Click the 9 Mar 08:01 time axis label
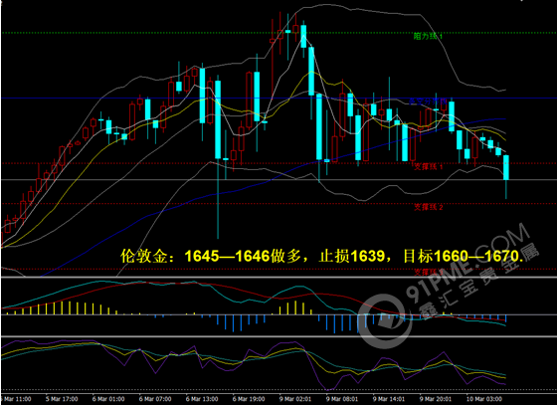Viewport: 557px width, 405px height. coord(342,399)
